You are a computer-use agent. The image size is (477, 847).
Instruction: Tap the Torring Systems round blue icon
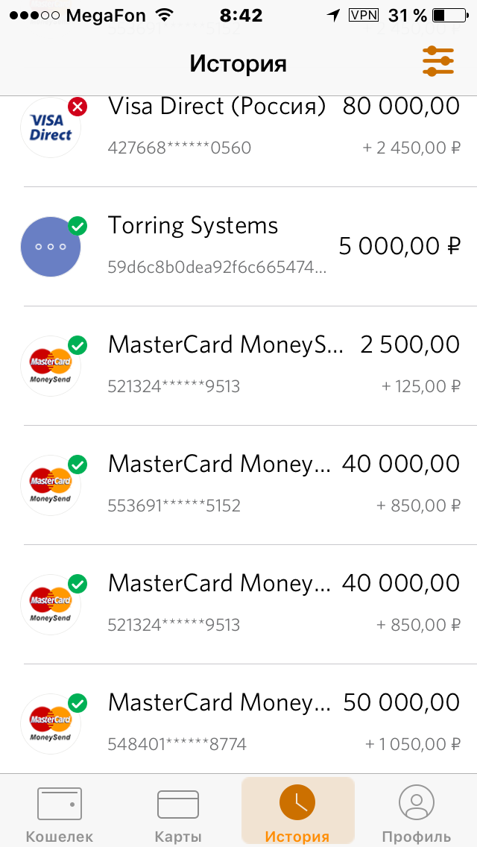coord(51,247)
